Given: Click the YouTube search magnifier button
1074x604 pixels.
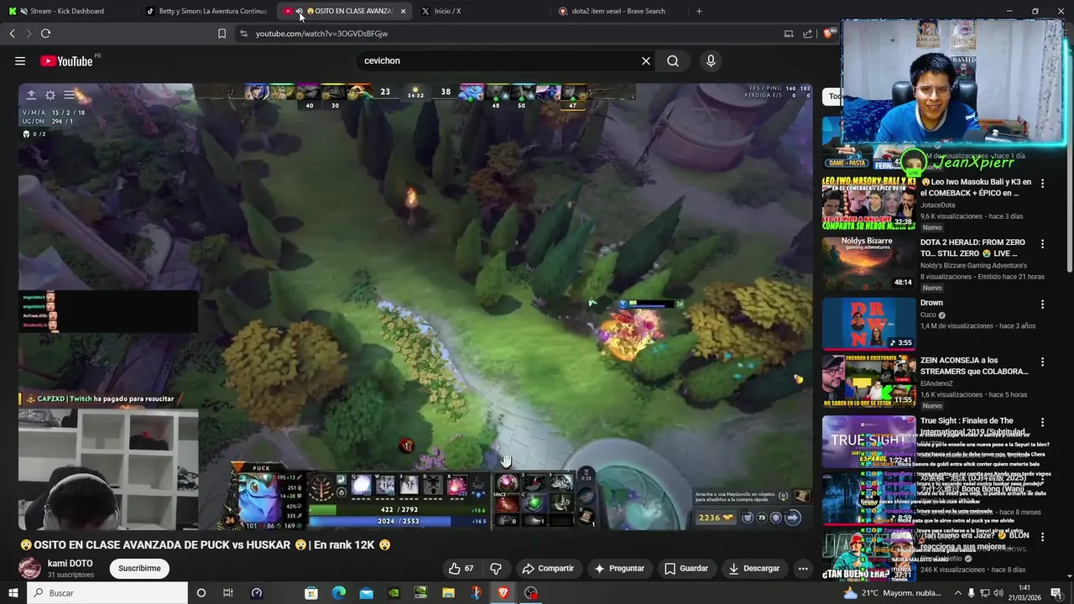Looking at the screenshot, I should click(673, 60).
